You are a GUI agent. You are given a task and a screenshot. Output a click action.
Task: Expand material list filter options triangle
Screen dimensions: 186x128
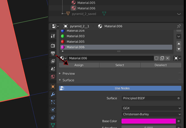pos(63,51)
